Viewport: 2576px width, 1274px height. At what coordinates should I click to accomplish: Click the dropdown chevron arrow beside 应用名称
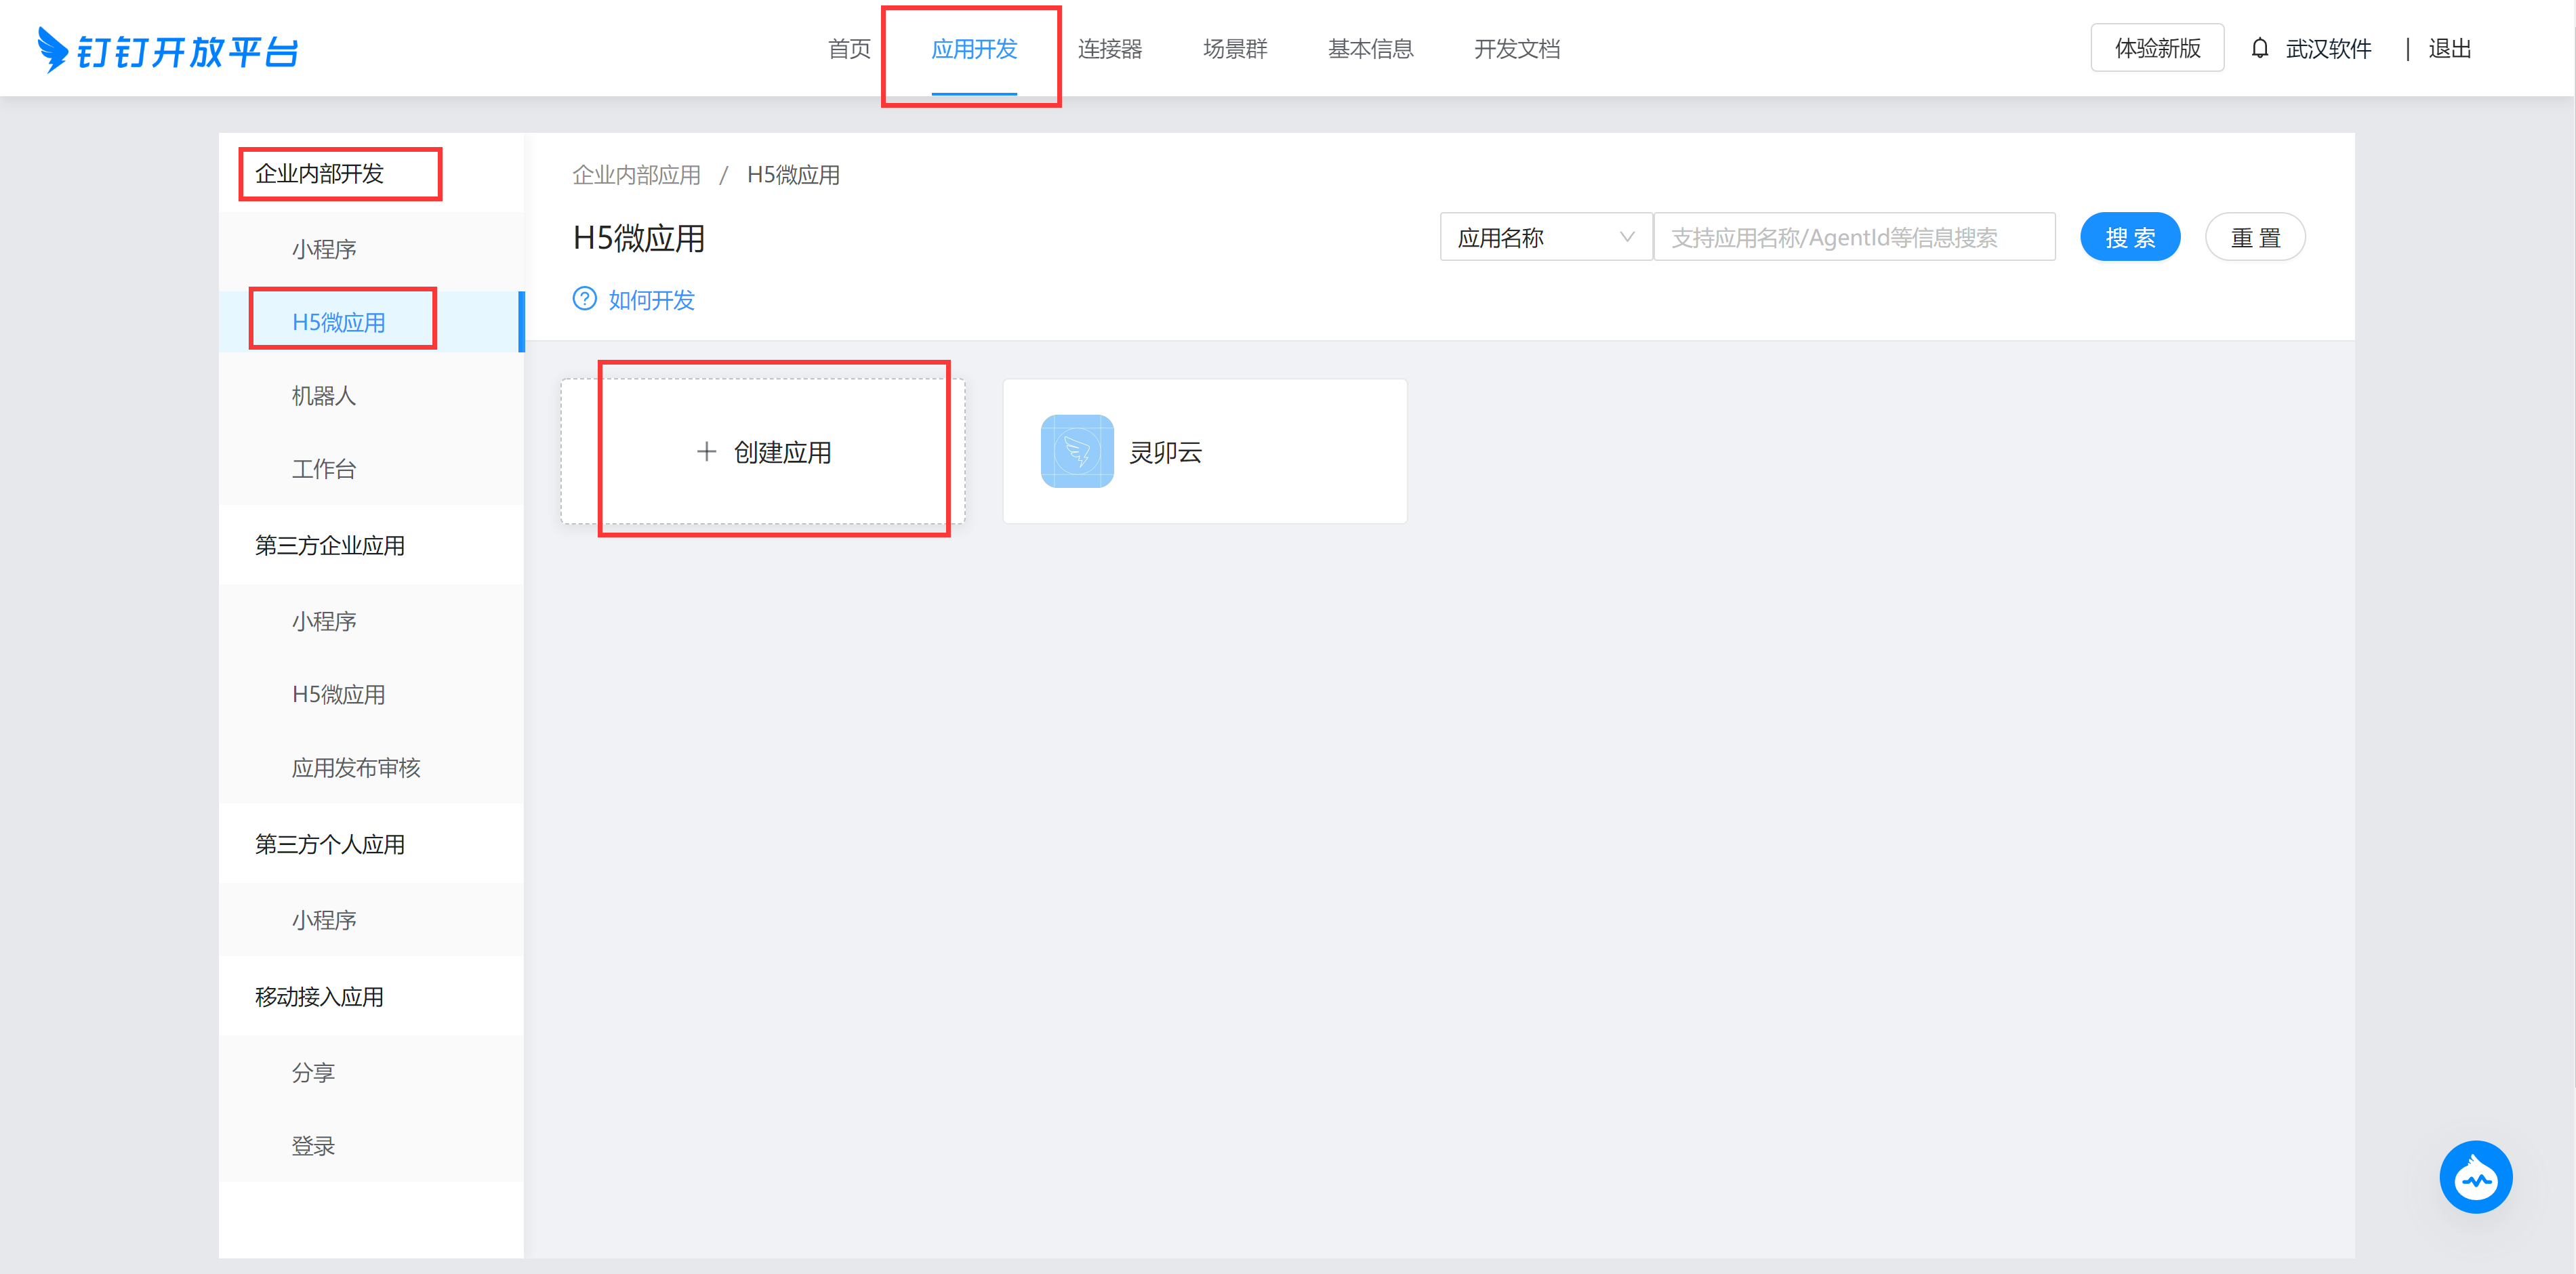pos(1626,237)
